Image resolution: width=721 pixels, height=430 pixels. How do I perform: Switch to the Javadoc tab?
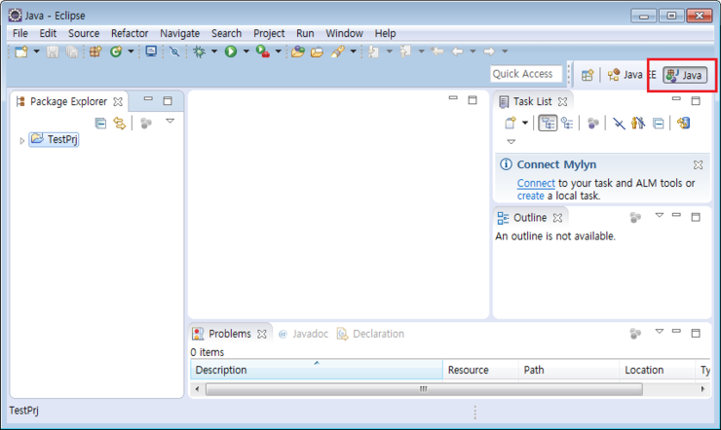coord(303,334)
